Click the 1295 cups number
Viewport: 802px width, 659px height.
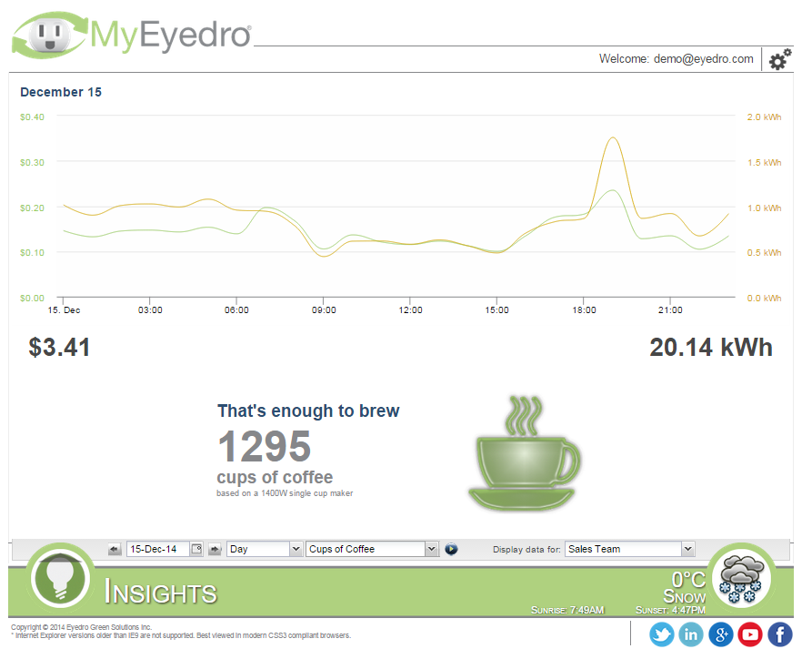pyautogui.click(x=265, y=447)
